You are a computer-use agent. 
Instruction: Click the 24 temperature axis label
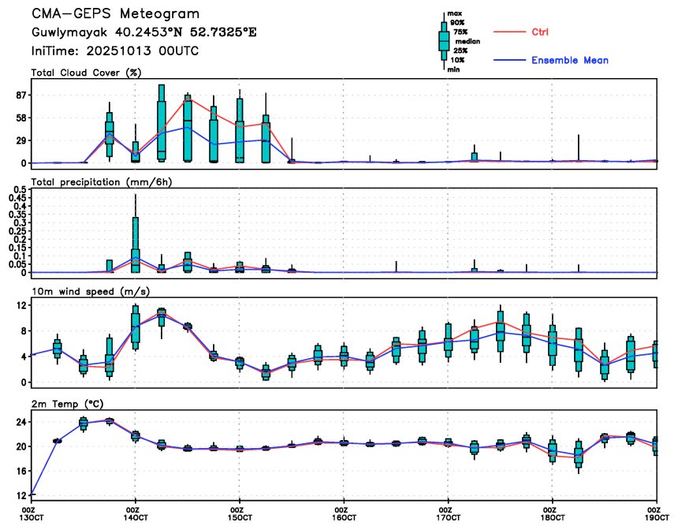(20, 422)
